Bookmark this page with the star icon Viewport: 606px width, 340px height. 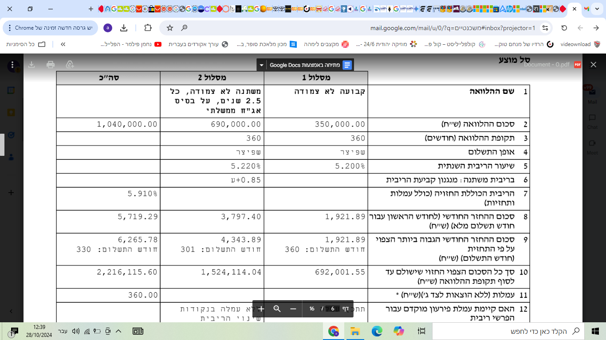pyautogui.click(x=169, y=28)
